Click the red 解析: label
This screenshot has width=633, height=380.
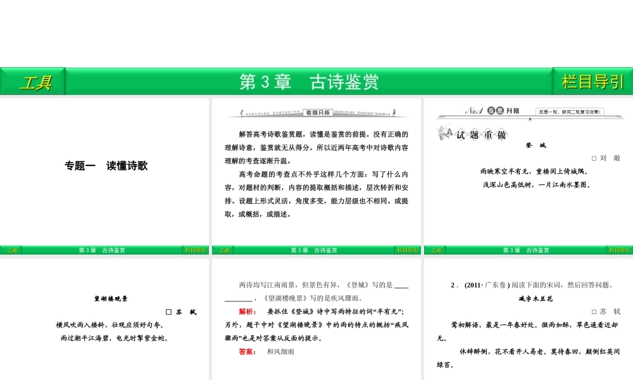tap(248, 312)
